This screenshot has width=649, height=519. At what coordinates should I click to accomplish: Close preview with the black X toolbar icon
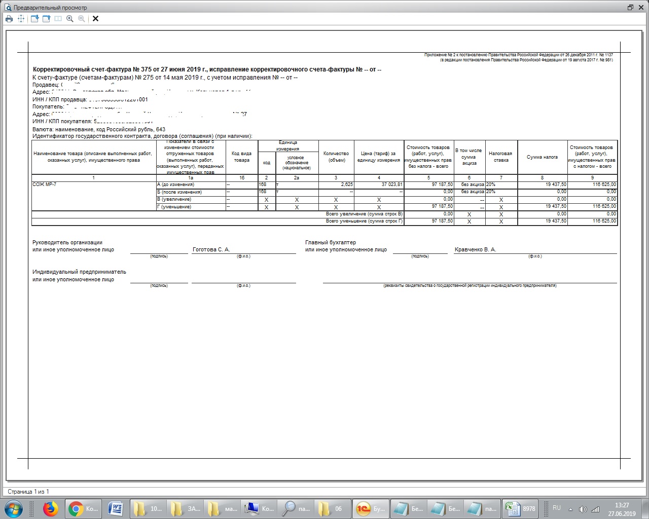(95, 19)
